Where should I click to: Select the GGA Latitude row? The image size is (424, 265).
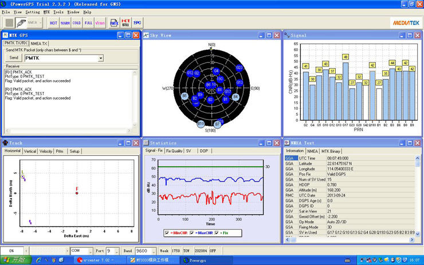[350, 164]
